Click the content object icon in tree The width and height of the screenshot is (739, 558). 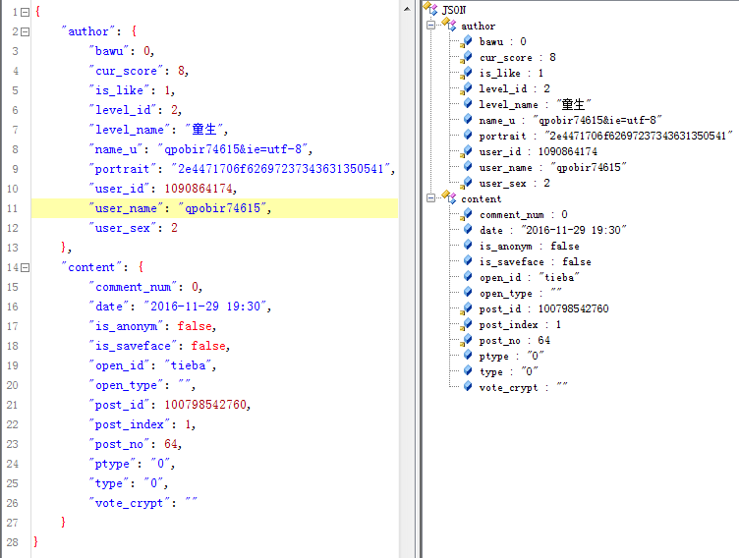point(449,197)
